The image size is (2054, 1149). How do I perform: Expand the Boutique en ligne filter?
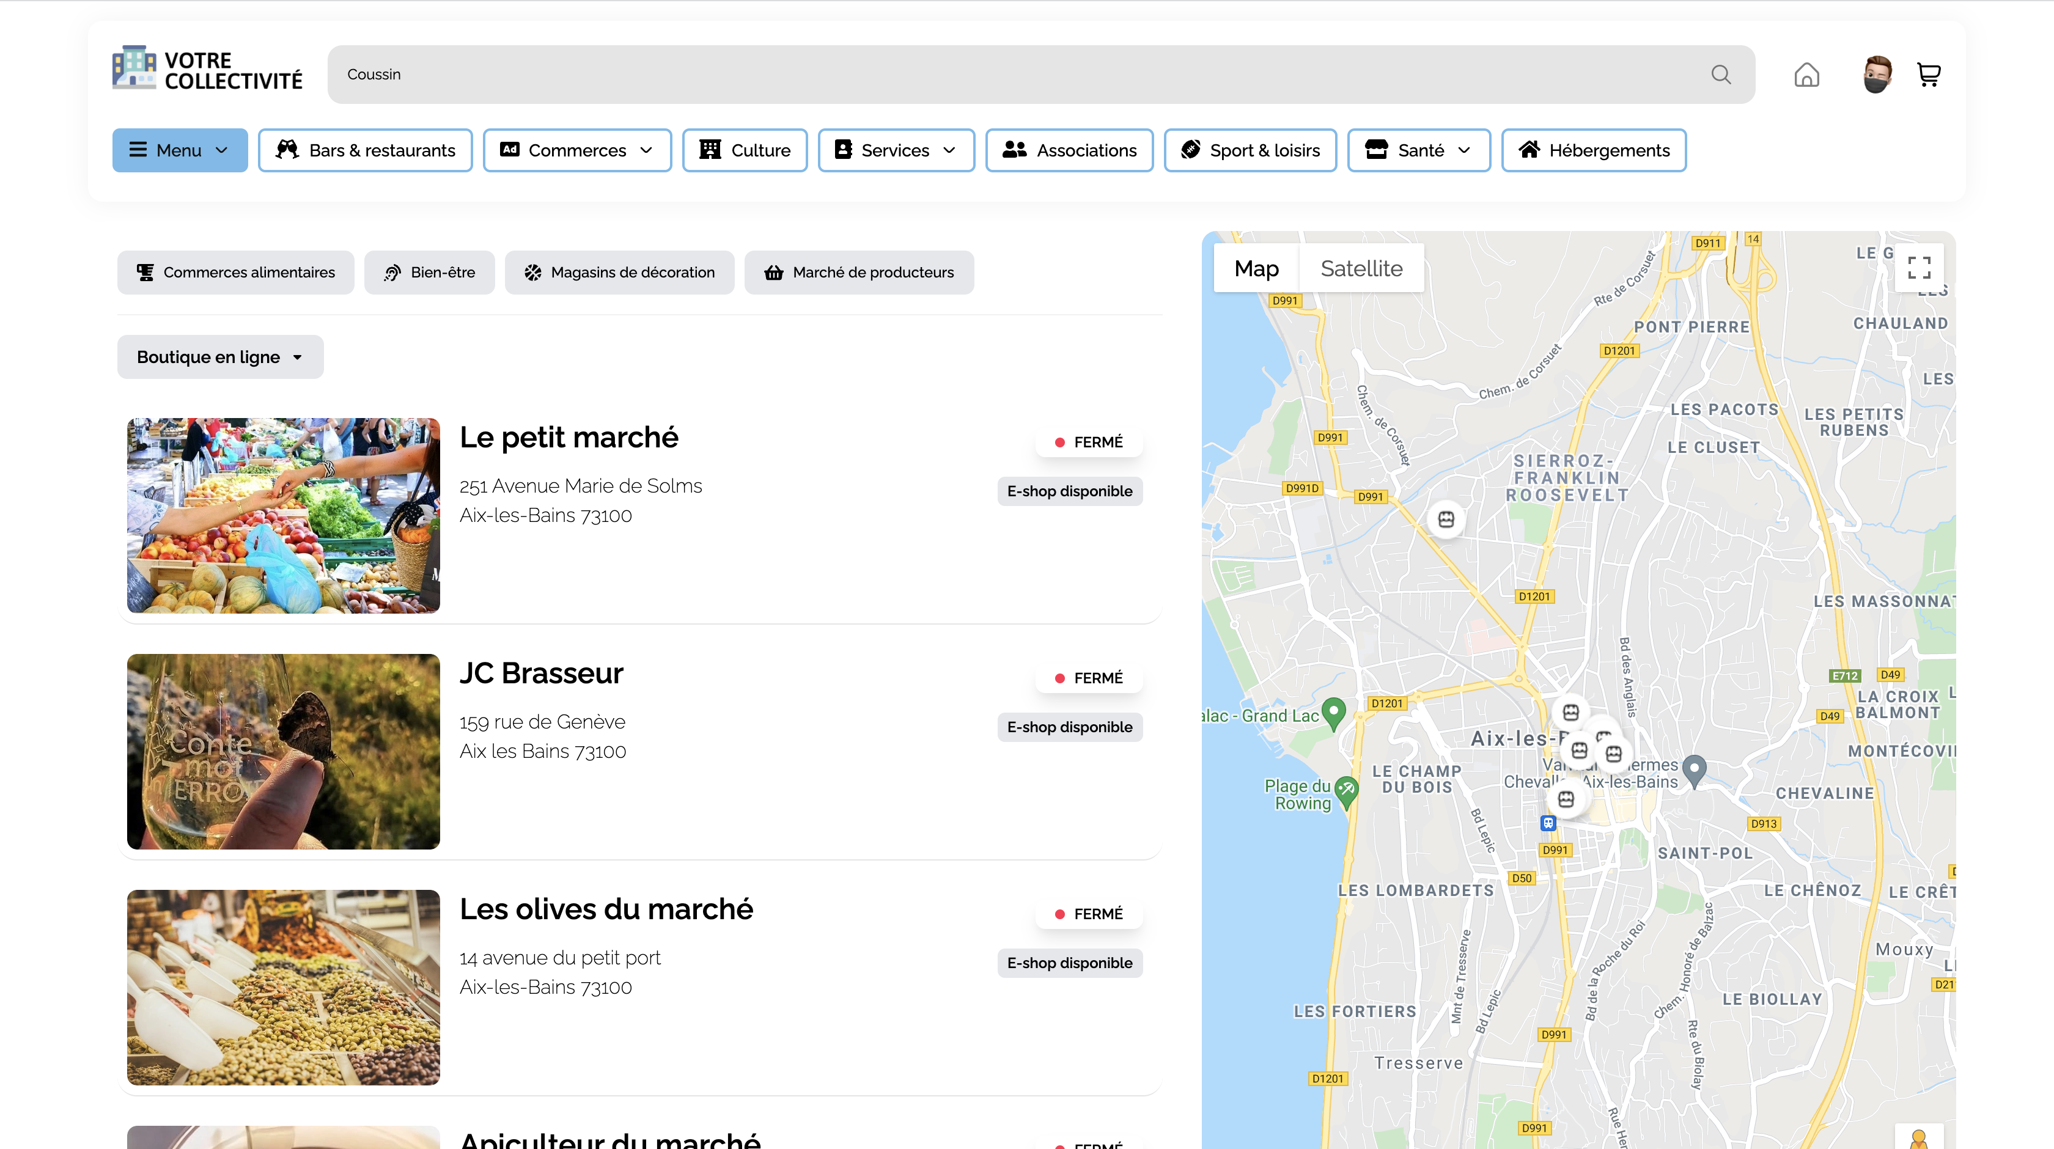click(220, 356)
